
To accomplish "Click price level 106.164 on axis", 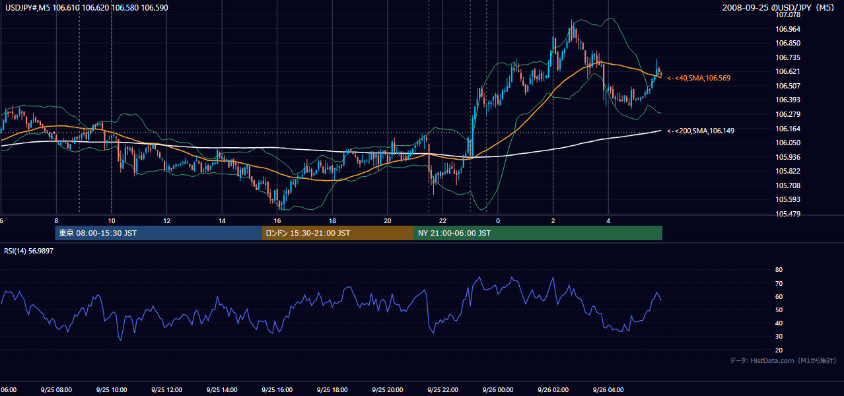I will (x=789, y=129).
